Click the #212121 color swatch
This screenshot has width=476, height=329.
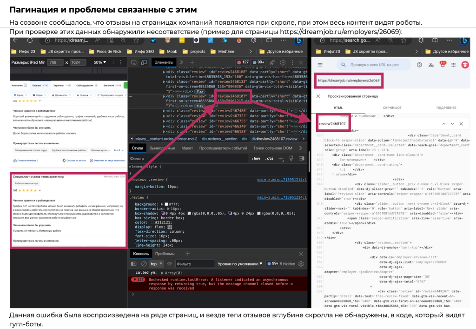152,222
